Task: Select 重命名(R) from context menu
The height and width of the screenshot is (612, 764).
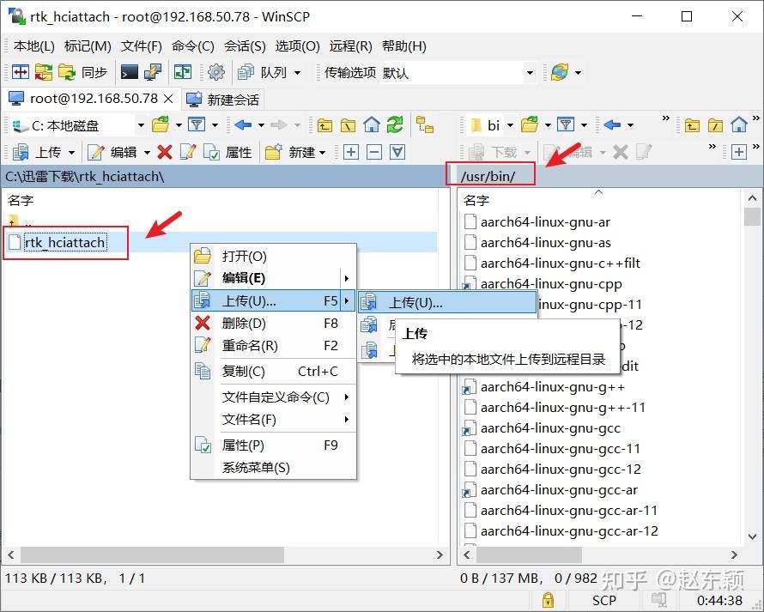Action: click(273, 345)
